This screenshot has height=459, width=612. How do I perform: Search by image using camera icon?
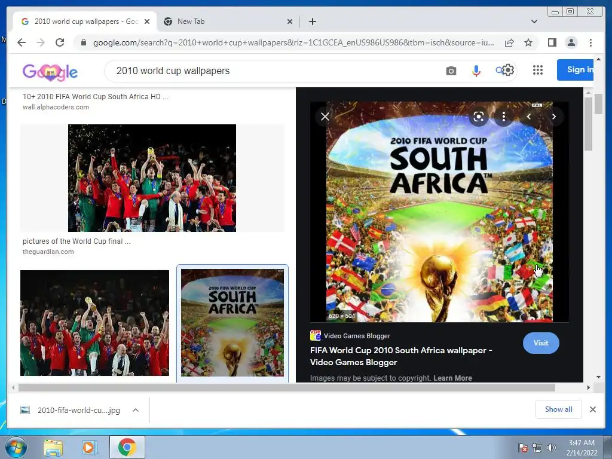[451, 71]
